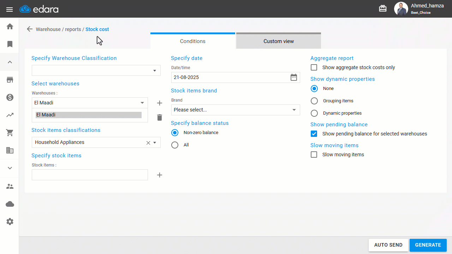Open settings gear in sidebar

[10, 222]
